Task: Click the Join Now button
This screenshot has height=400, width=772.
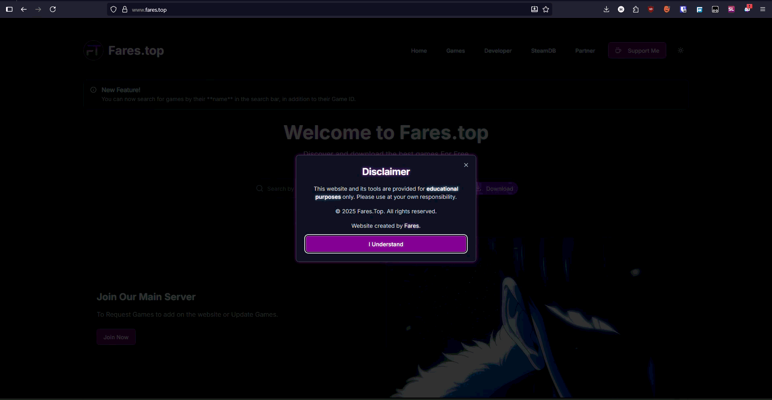Action: pyautogui.click(x=116, y=337)
